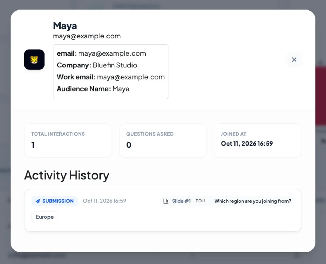
Task: Click the paper plane submission icon
Action: [x=38, y=201]
